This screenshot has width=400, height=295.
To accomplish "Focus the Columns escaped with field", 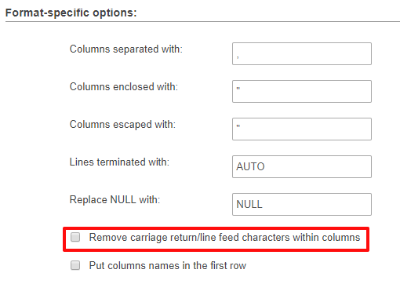I will point(302,129).
